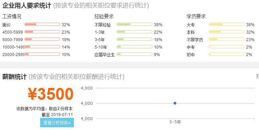
Task: Click the 查看分析报告 button
Action: (x=57, y=123)
